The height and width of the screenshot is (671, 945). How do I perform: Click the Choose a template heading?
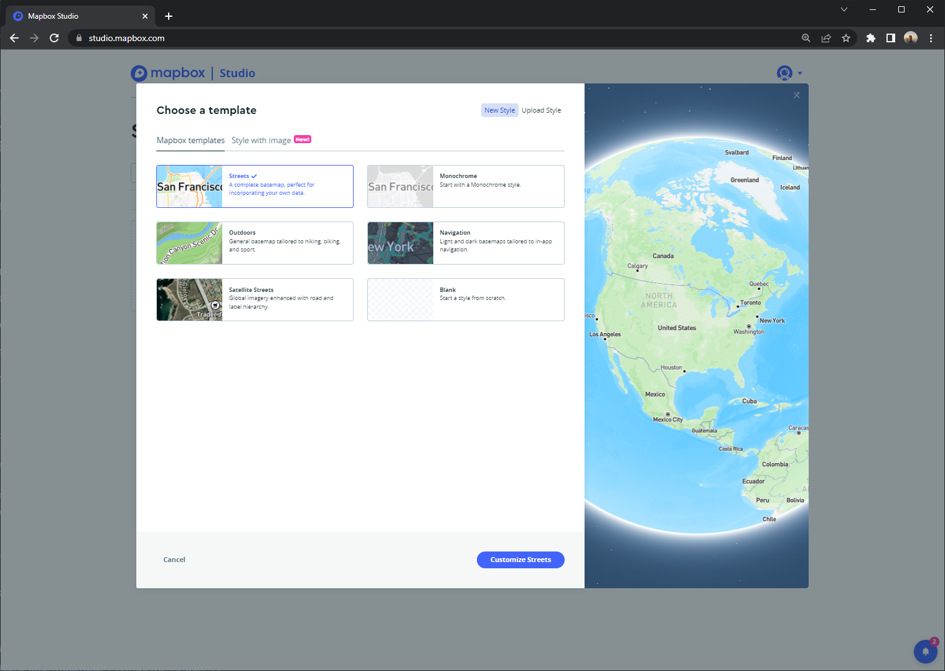point(206,110)
